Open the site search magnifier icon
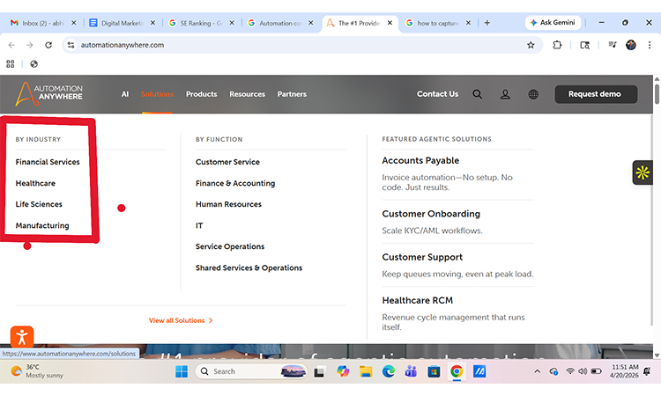Screen dimensions: 661x396 pyautogui.click(x=477, y=94)
